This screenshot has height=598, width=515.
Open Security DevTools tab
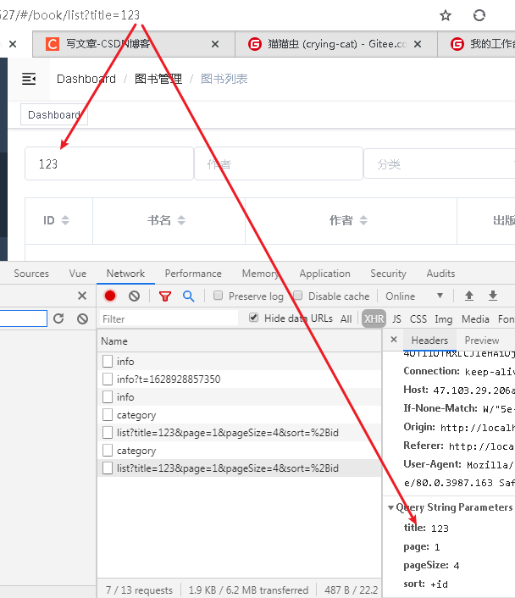[388, 274]
